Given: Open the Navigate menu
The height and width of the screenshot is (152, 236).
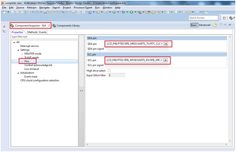Looking at the screenshot, I should tap(44, 8).
